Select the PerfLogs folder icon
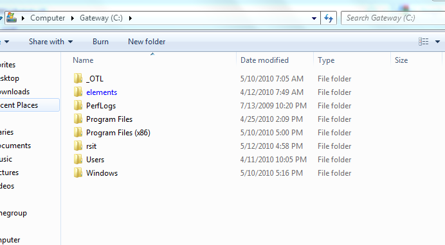This screenshot has height=245, width=445. (x=78, y=106)
